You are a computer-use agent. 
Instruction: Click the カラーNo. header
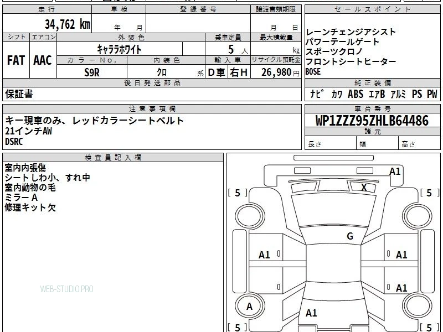[92, 60]
